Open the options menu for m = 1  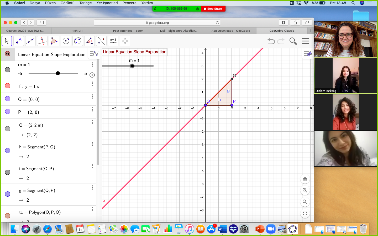click(92, 65)
